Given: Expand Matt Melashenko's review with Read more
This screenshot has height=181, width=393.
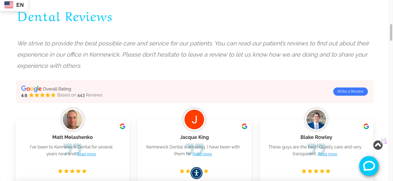Looking at the screenshot, I should click(x=86, y=154).
